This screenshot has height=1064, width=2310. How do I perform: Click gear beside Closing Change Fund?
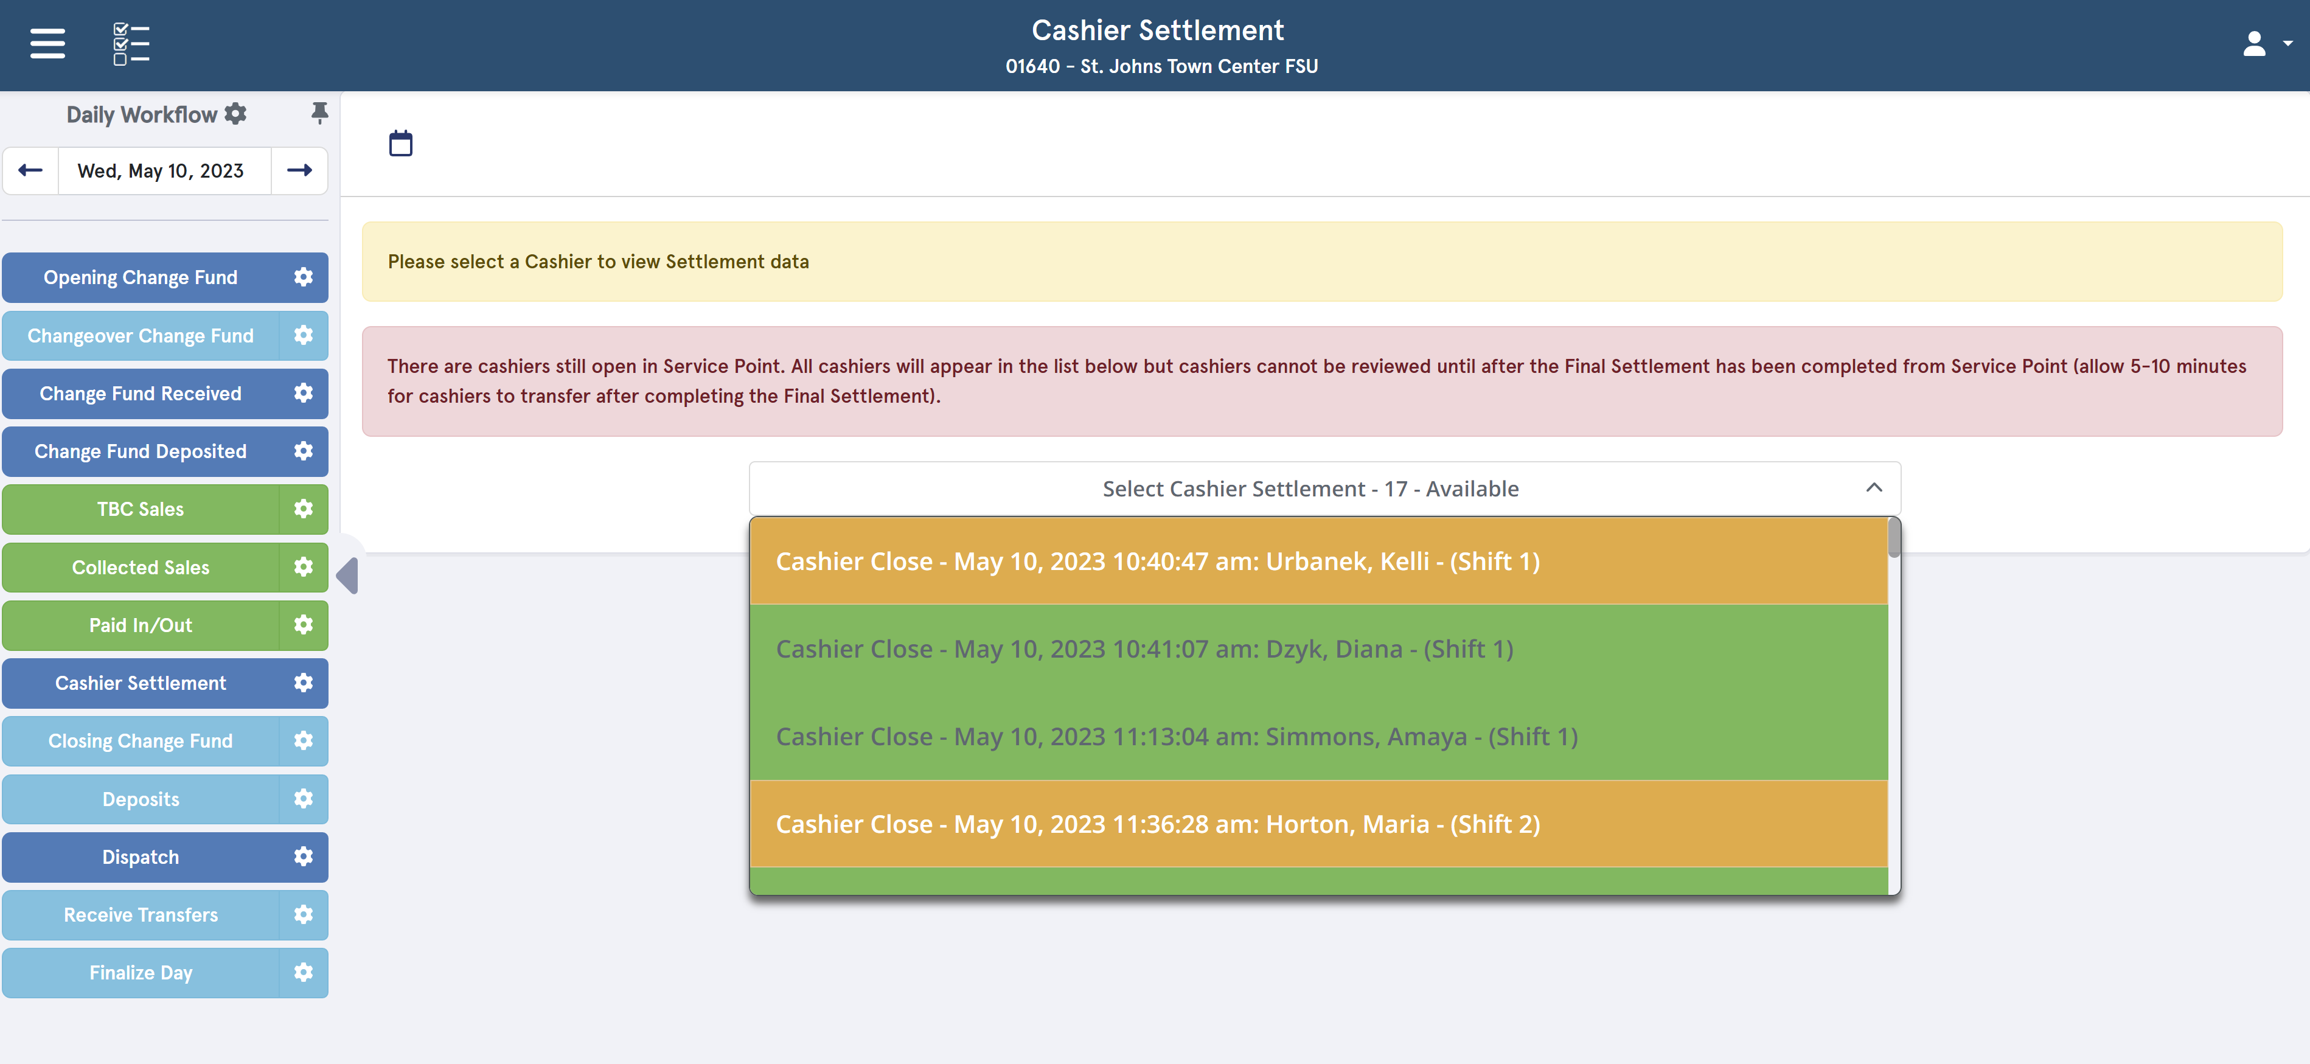[x=303, y=742]
